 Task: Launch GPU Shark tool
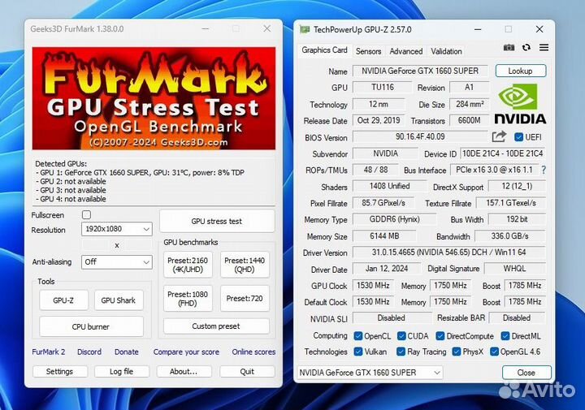coord(119,300)
